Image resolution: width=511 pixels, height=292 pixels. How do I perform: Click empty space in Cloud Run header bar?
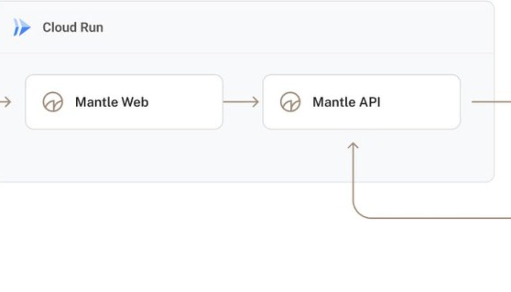(286, 27)
